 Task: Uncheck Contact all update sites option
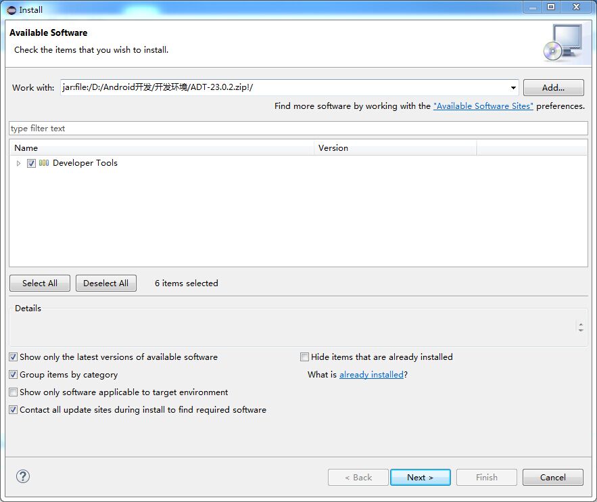[14, 410]
